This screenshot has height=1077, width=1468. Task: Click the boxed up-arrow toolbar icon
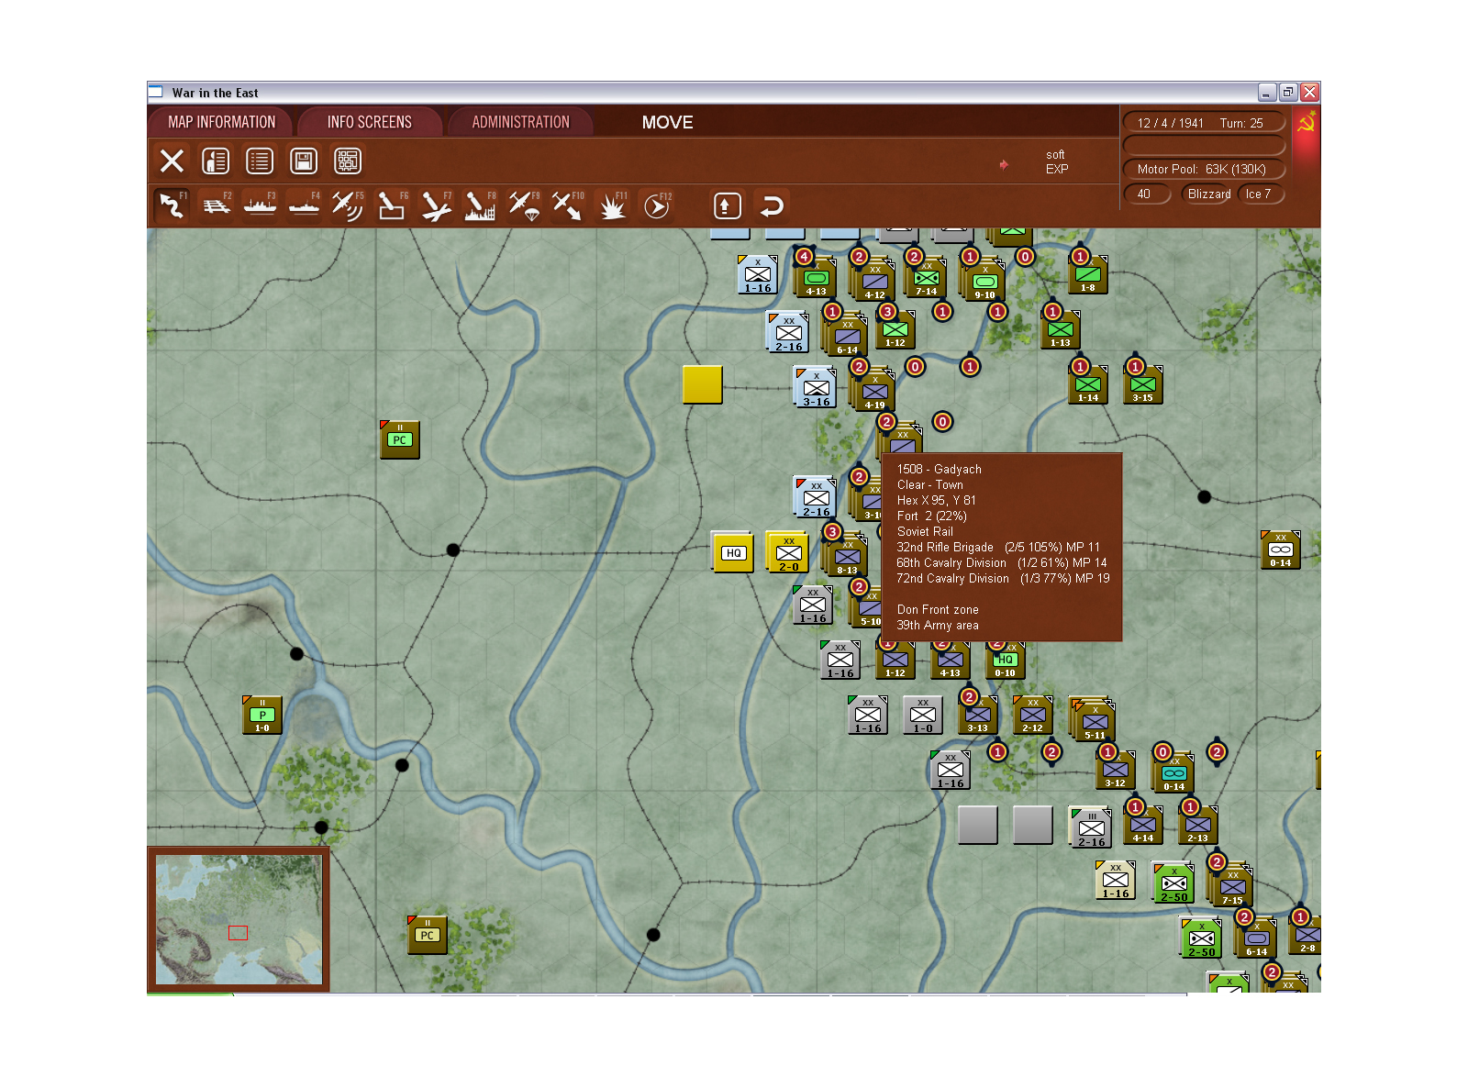(727, 205)
